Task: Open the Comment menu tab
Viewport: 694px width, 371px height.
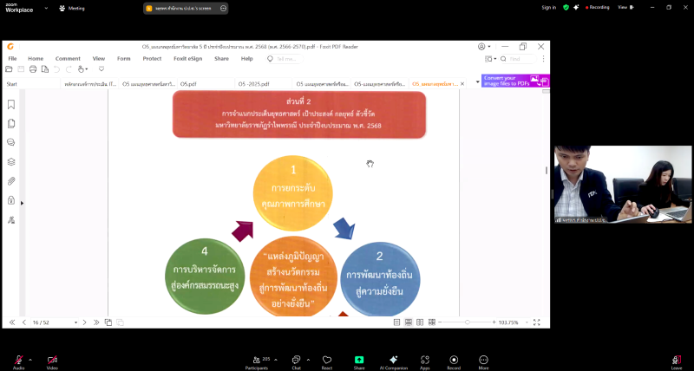Action: pos(68,59)
